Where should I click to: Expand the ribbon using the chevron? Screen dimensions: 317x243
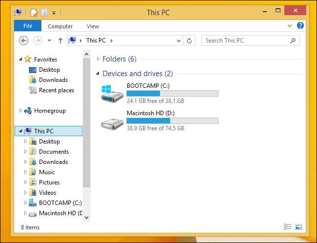pos(291,26)
